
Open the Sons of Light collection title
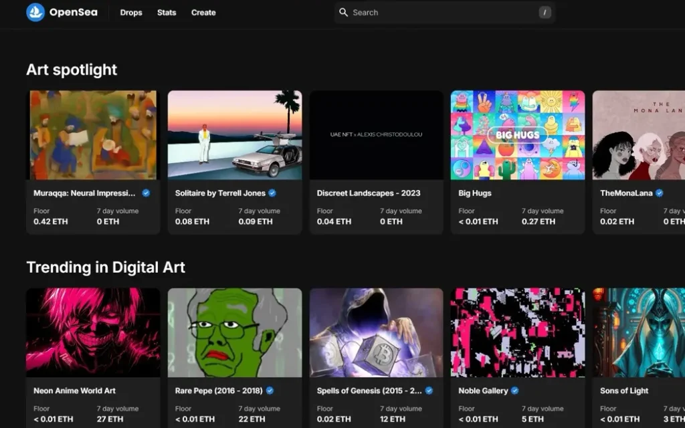click(624, 391)
